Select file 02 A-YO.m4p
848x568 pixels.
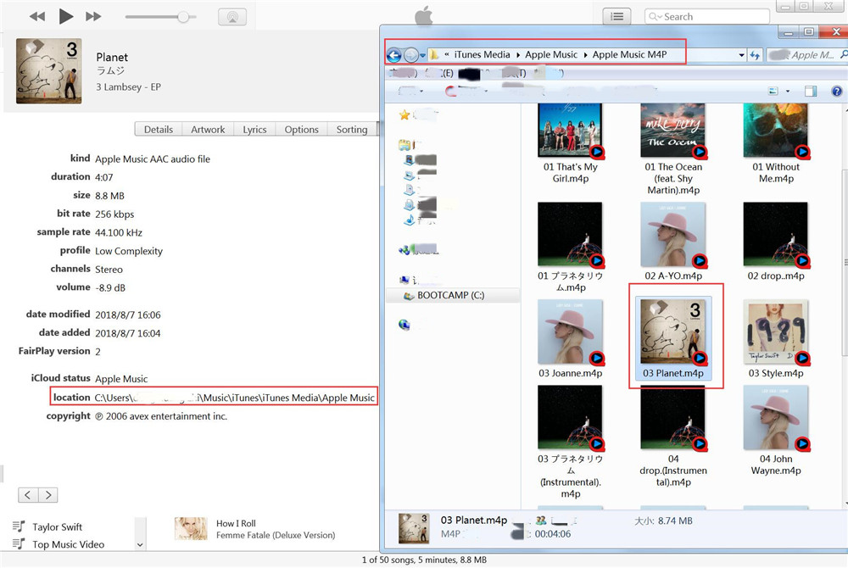click(673, 242)
